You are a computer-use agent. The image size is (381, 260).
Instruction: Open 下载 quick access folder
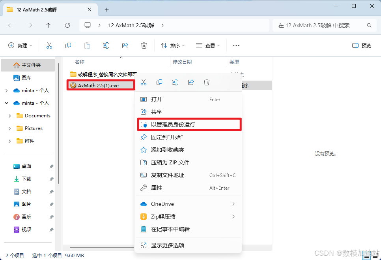[26, 179]
